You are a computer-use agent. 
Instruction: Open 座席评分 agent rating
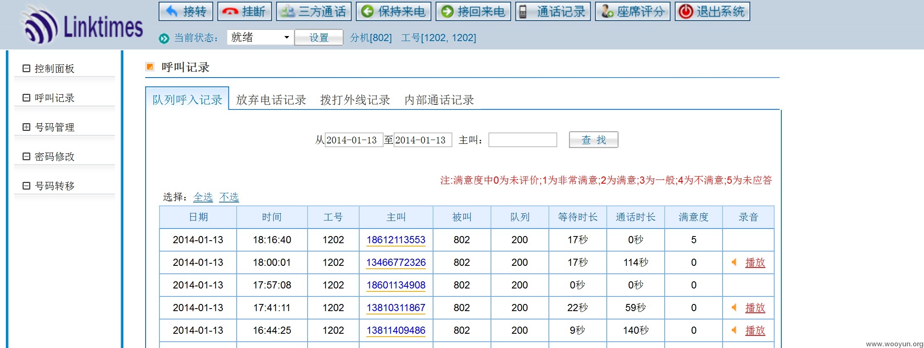(x=633, y=11)
